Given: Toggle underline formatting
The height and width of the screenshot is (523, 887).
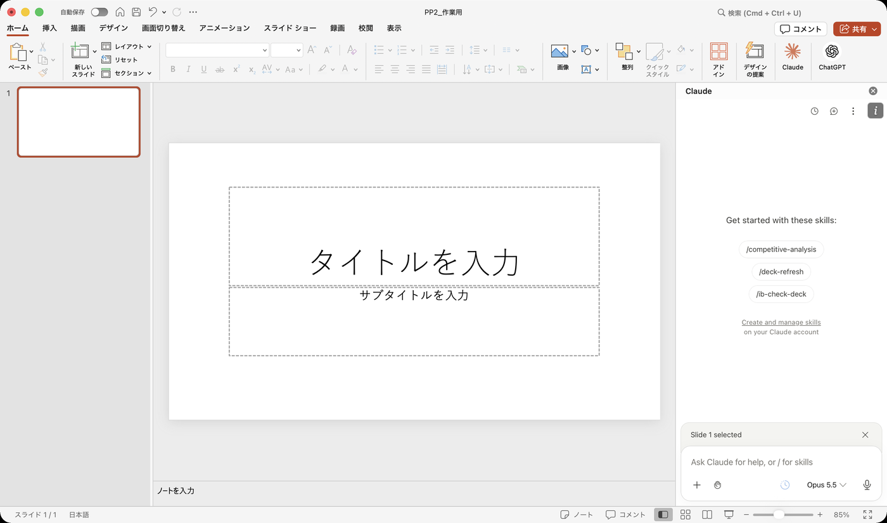Looking at the screenshot, I should 203,69.
